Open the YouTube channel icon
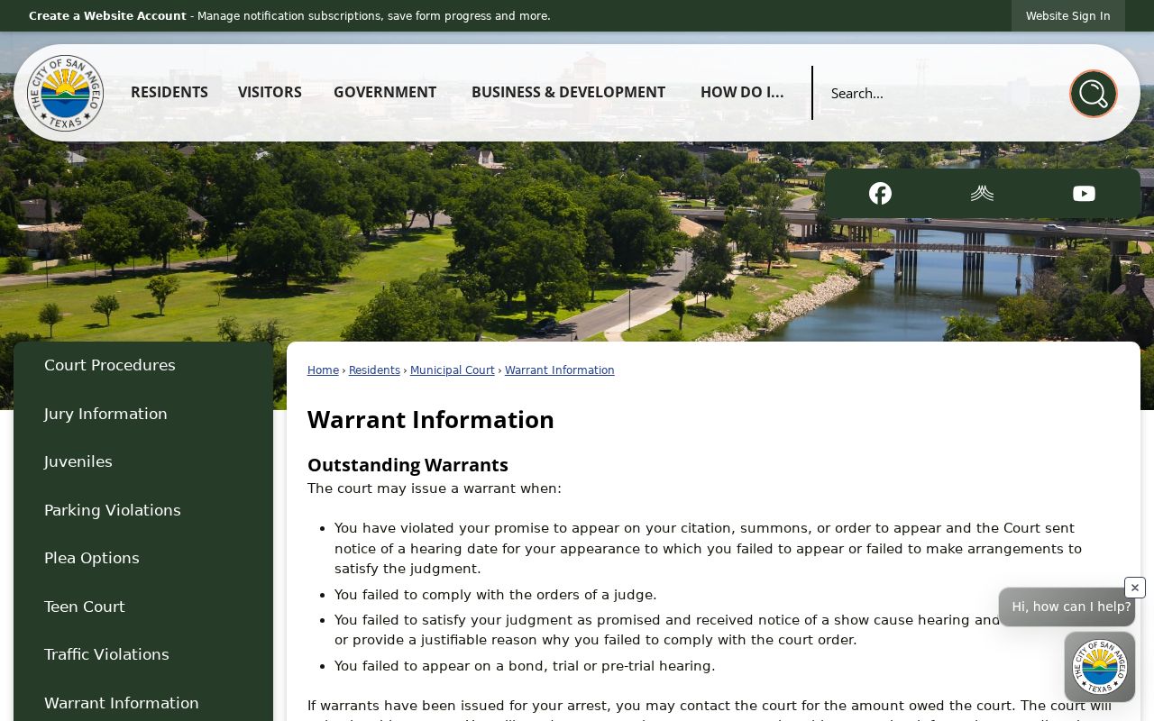Image resolution: width=1154 pixels, height=721 pixels. [x=1084, y=194]
